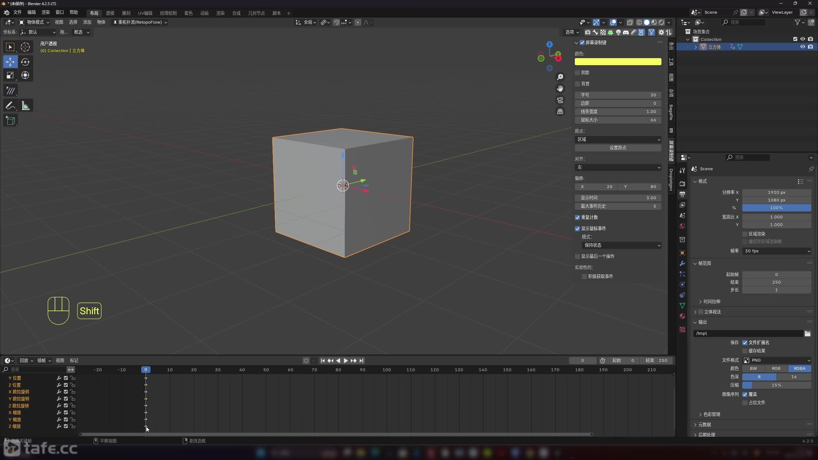Hide the 立方体 object with its eye toggle
This screenshot has width=818, height=460.
coord(802,47)
